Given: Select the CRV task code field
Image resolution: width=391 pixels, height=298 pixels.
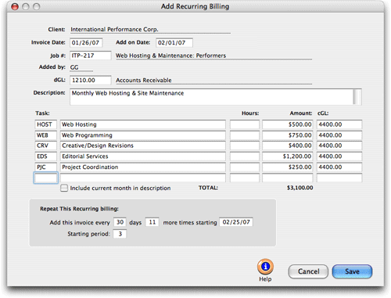Looking at the screenshot, I should pyautogui.click(x=45, y=145).
